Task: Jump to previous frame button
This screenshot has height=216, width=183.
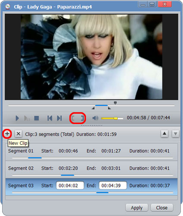Action: 50,118
